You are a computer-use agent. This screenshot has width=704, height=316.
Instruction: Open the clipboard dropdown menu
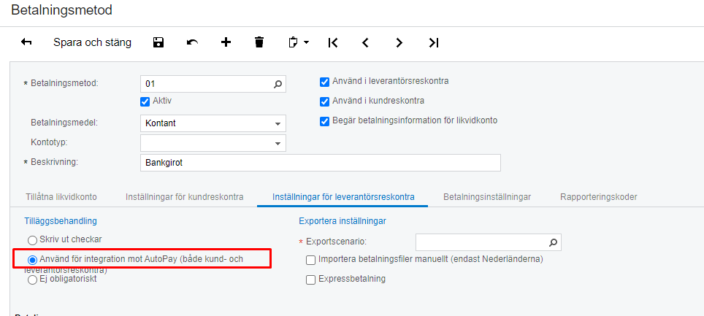(x=298, y=42)
